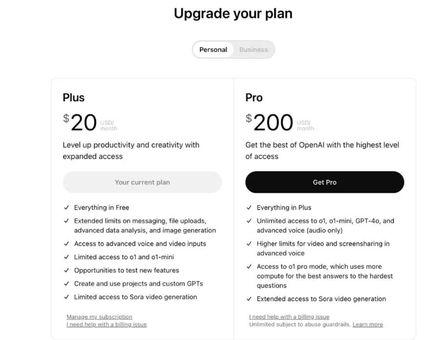Open billing issue help link under Plus
The width and height of the screenshot is (442, 340).
click(106, 324)
